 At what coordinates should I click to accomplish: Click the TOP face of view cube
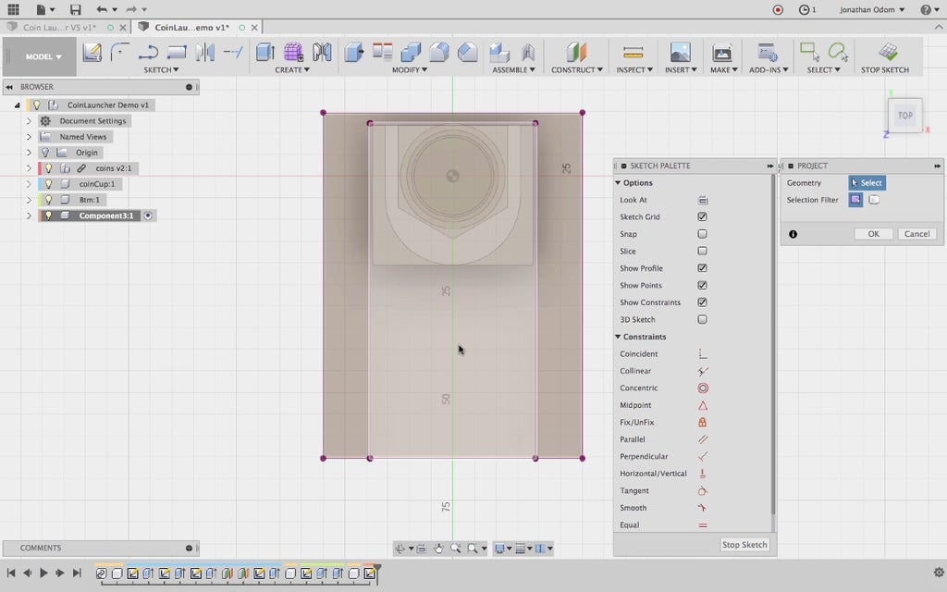point(904,116)
